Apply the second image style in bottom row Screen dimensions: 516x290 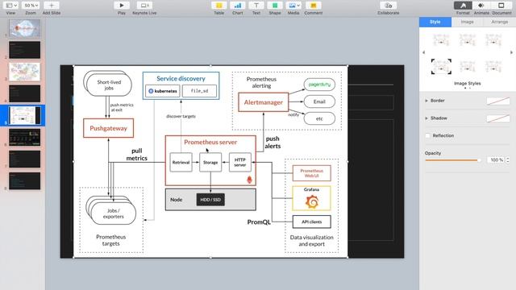click(468, 66)
